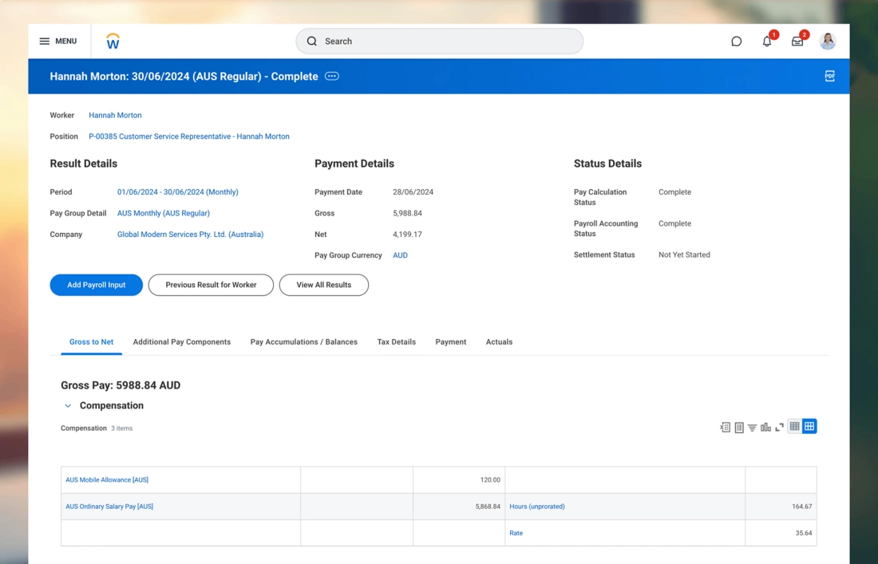Screen dimensions: 878x564
Task: Open the chat speech bubble icon
Action: pos(736,41)
